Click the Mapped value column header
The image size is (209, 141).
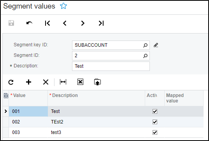click(184, 98)
